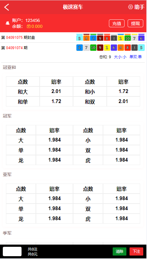The image size is (147, 259).
Task: Click ball 9 in period 04091074 row
Action: [x=100, y=48]
